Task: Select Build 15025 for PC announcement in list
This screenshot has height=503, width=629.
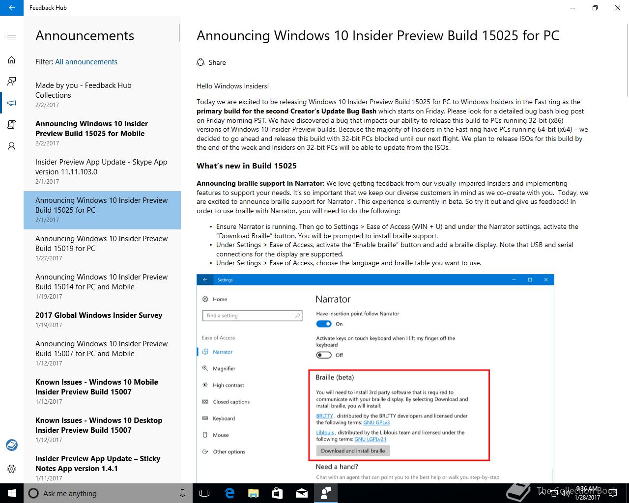Action: coord(102,210)
